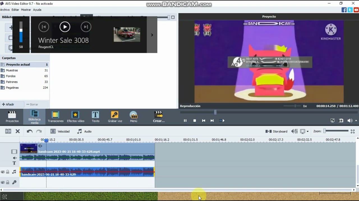Redo the last undone action
Screen dimensions: 359x201
pos(39,131)
